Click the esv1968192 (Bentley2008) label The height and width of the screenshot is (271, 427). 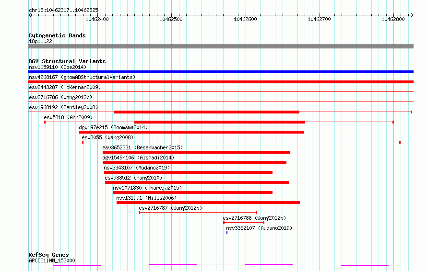pos(63,107)
